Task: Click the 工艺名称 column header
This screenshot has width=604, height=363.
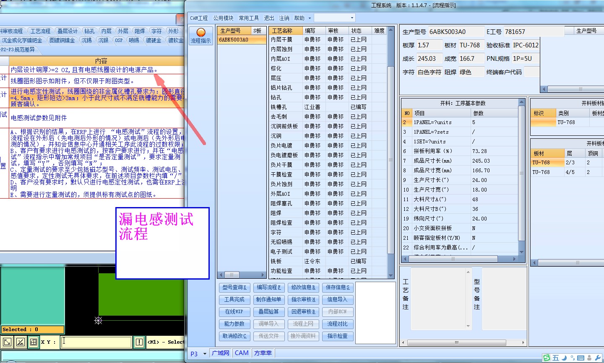Action: (x=286, y=31)
